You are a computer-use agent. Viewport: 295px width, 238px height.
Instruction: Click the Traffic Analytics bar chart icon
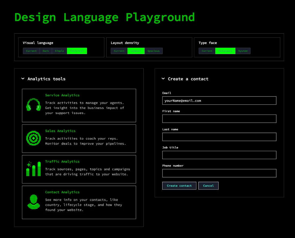34,169
